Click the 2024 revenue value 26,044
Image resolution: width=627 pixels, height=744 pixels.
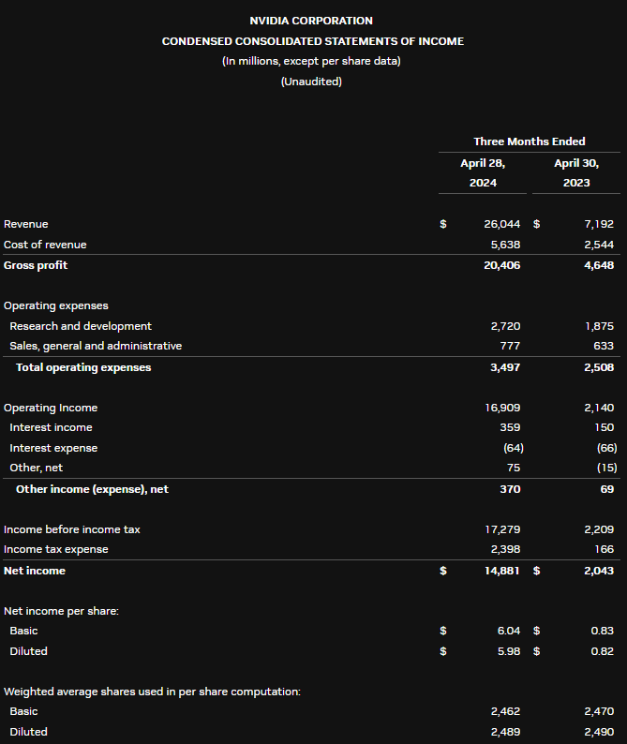(501, 224)
